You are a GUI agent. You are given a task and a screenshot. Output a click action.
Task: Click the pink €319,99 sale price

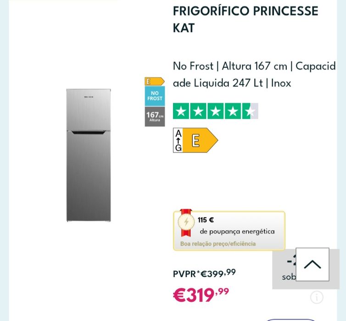coord(201,295)
